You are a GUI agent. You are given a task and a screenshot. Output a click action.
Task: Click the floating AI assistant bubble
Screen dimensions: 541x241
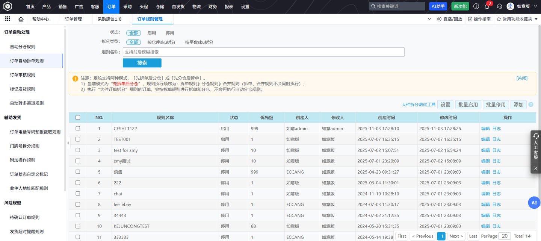[x=534, y=203]
